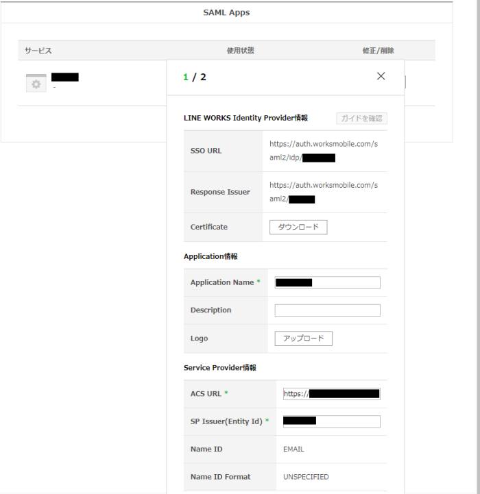Click the LINE WORKS Identity Provider情報 heading
Screen dimensions: 480x494
tap(245, 118)
